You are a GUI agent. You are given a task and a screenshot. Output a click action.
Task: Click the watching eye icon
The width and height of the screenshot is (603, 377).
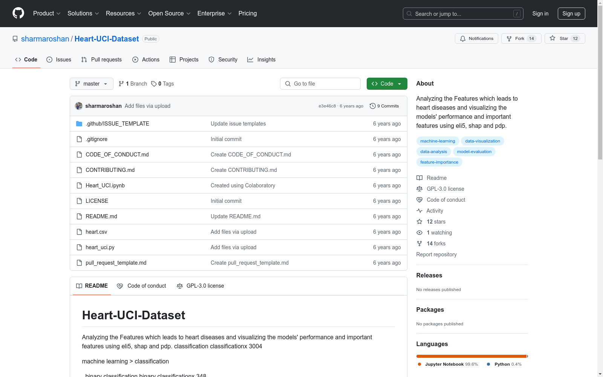[419, 233]
